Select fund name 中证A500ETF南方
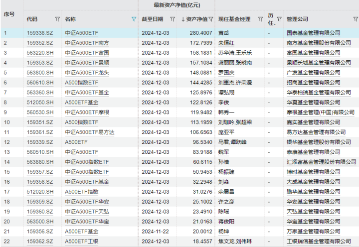 click(87, 43)
